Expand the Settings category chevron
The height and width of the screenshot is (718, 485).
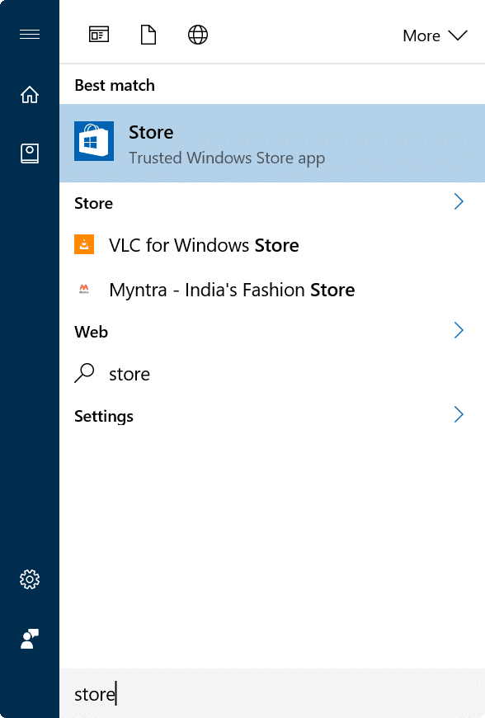[x=459, y=414]
